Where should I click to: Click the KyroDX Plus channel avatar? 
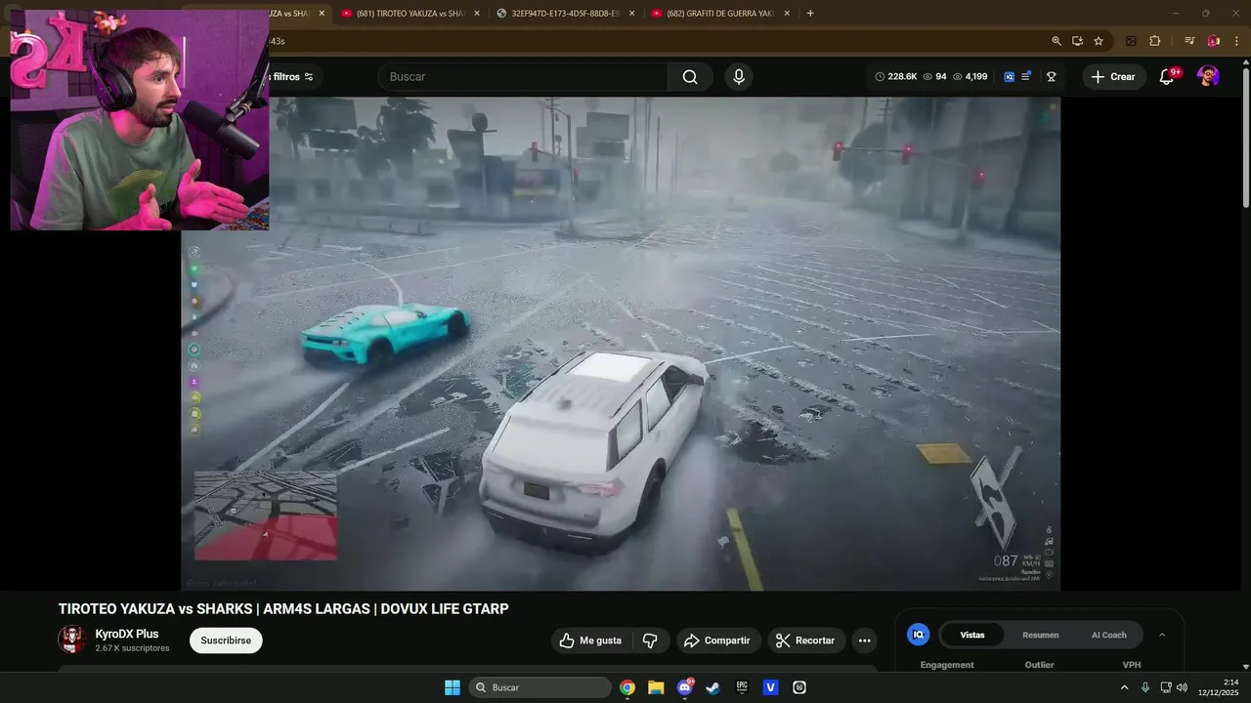tap(71, 640)
